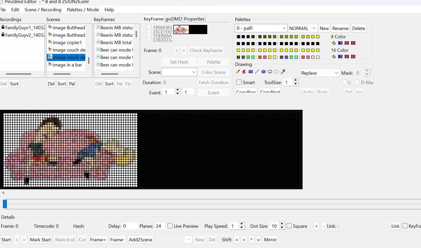Increase the first Event spinner value
421x248 pixels.
[178, 90]
